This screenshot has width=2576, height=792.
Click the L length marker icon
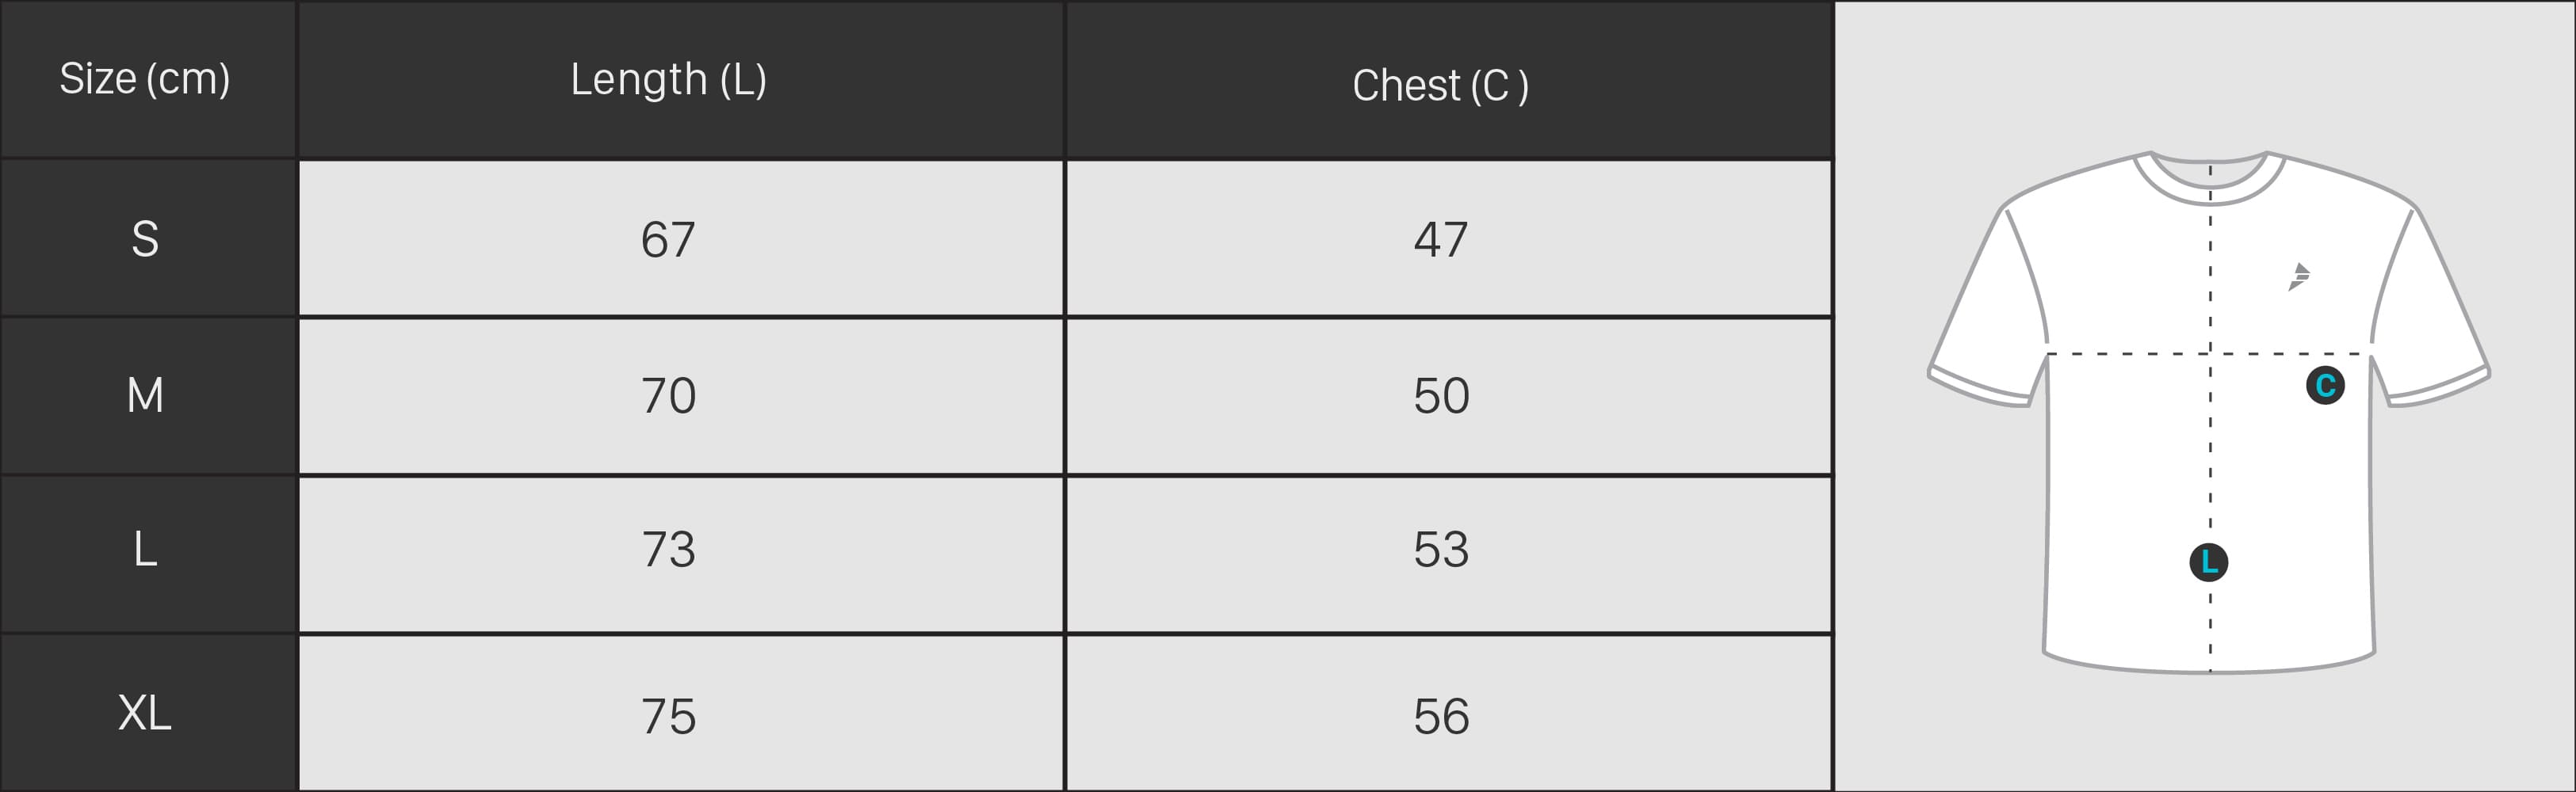(x=2208, y=562)
